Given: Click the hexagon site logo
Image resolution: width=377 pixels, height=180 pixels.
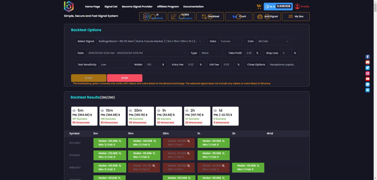Looking at the screenshot, I should (x=69, y=6).
